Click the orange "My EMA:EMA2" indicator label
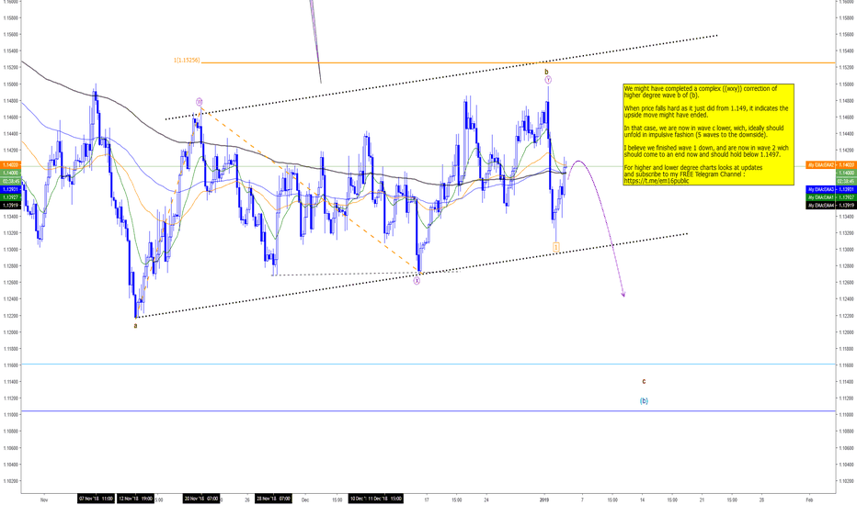The width and height of the screenshot is (857, 505). 818,164
